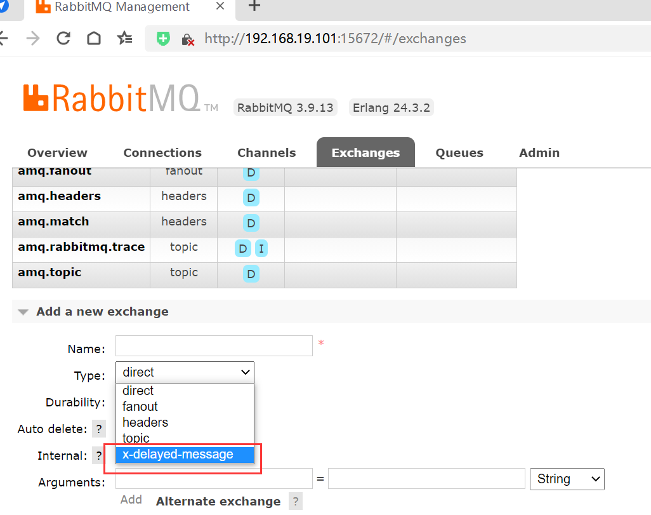Choose headers from the Type list

[185, 422]
